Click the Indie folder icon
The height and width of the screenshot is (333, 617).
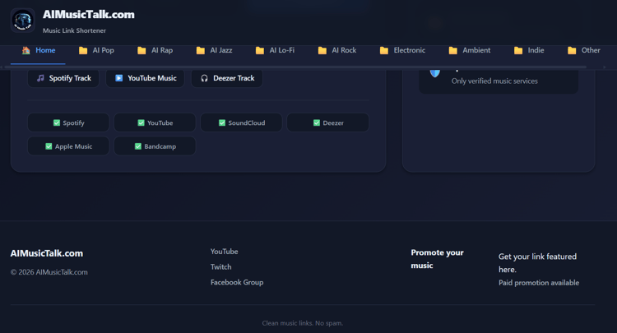click(518, 50)
